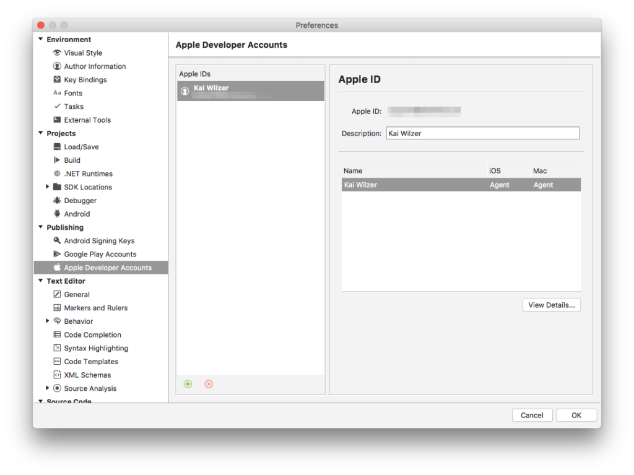
Task: Open Google Play Accounts settings
Action: click(100, 254)
